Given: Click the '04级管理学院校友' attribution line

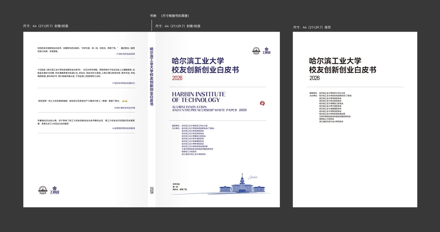Looking at the screenshot, I should (x=123, y=128).
